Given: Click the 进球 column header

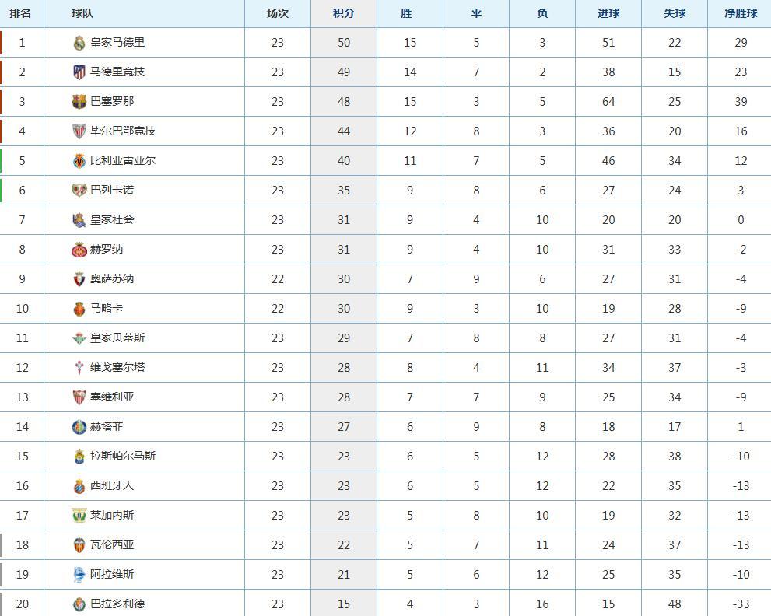Looking at the screenshot, I should 608,13.
